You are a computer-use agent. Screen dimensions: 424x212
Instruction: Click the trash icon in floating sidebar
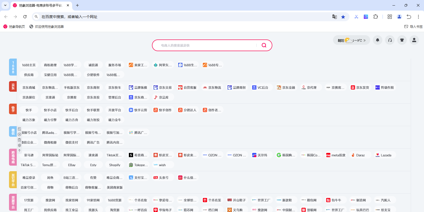tap(19, 140)
